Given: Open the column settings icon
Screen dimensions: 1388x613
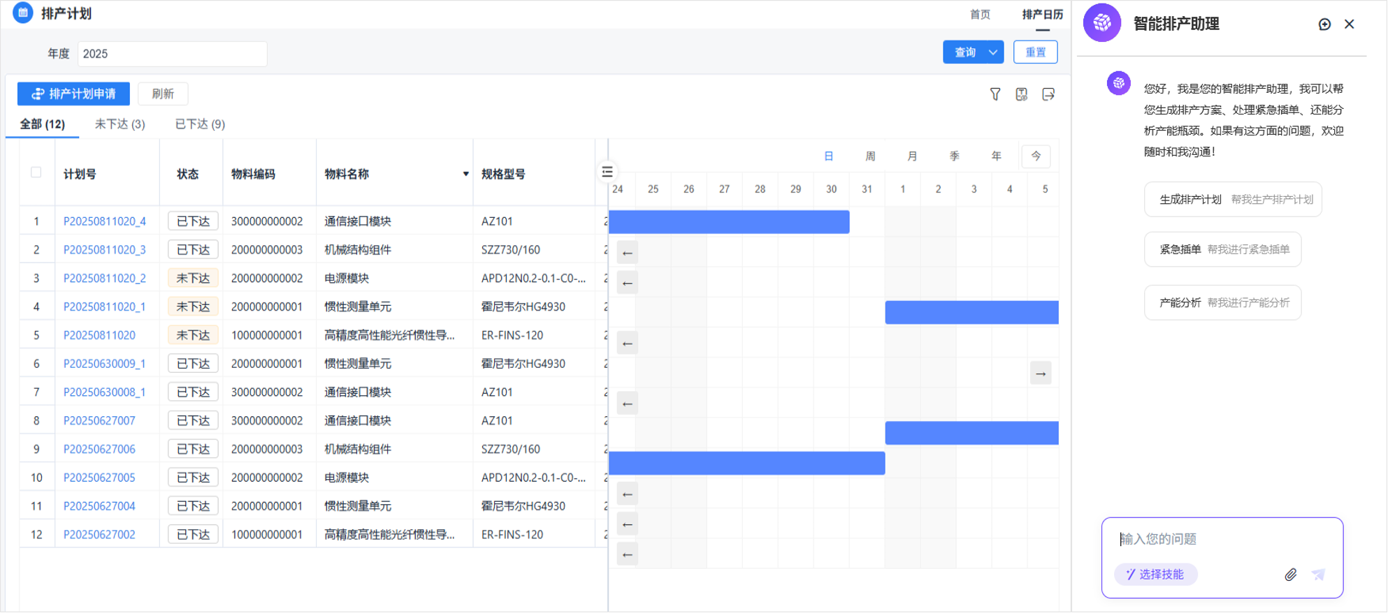Looking at the screenshot, I should [x=1022, y=94].
